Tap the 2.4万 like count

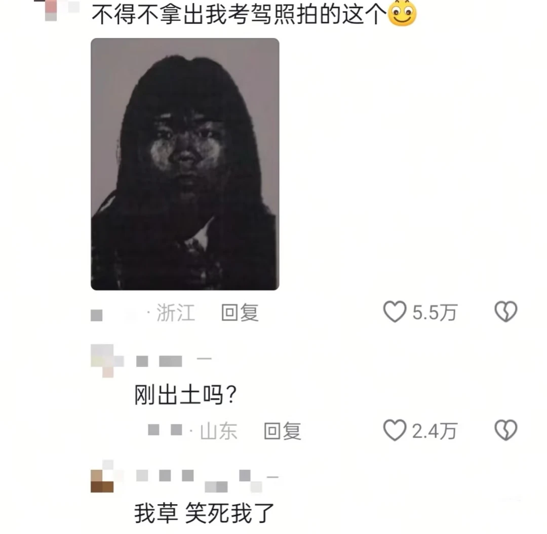(x=435, y=432)
